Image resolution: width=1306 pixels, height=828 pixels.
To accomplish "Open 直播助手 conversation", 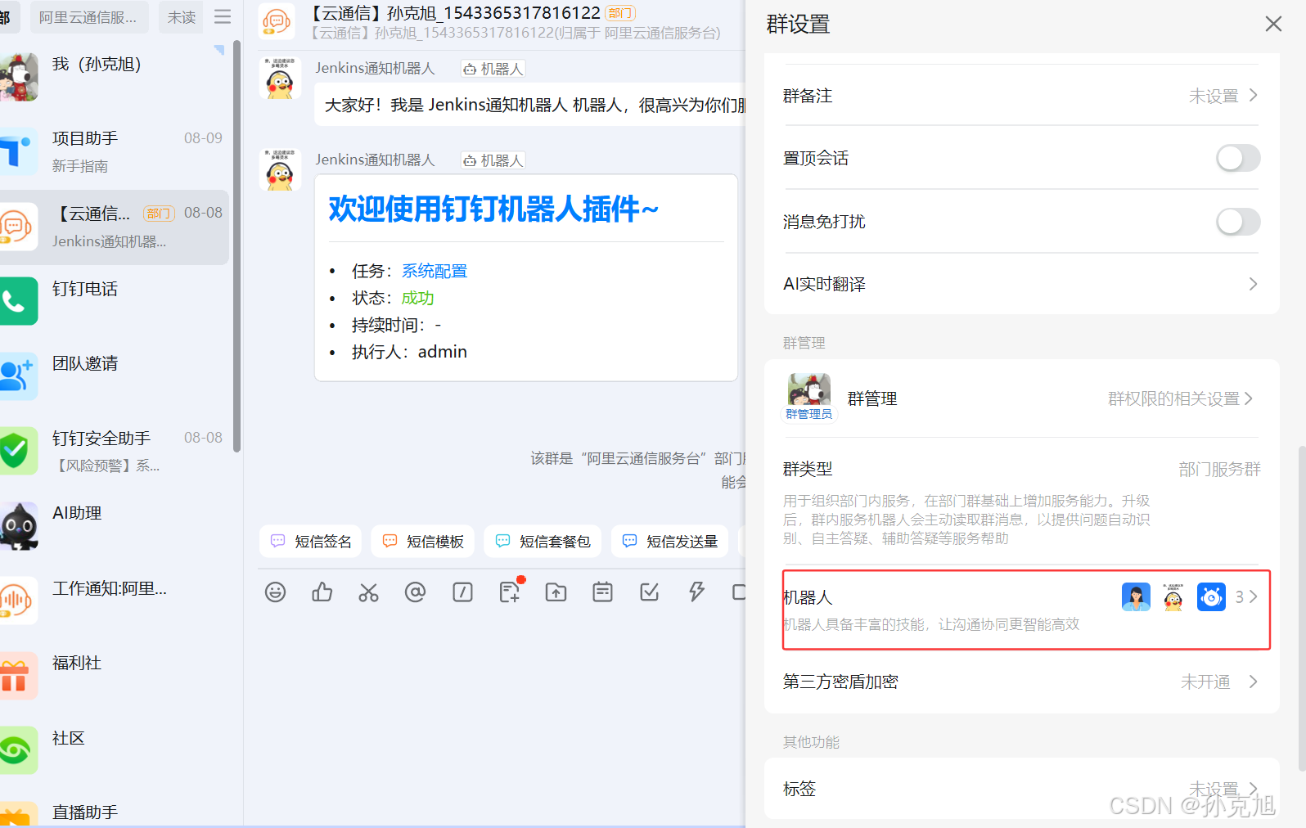I will (x=115, y=812).
